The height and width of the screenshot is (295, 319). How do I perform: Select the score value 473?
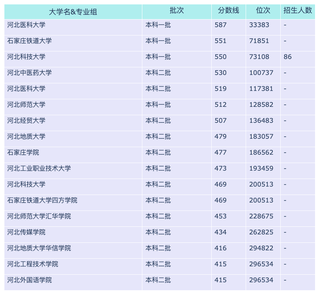221,169
